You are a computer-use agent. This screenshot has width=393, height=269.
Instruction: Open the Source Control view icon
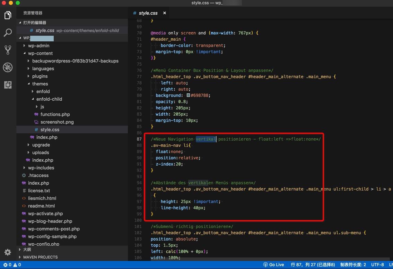click(8, 50)
